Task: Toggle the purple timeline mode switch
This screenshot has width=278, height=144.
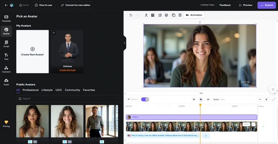Action: [x=145, y=99]
